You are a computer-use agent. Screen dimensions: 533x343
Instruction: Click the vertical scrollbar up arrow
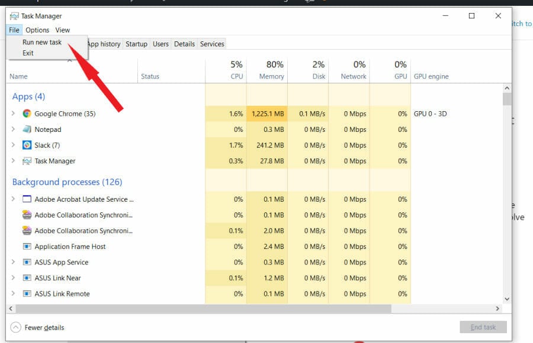coord(507,88)
